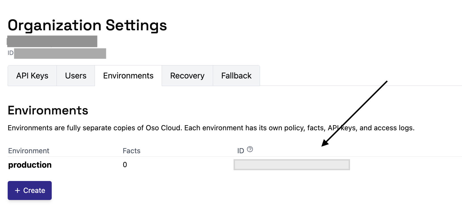Switch to the API Keys tab
The height and width of the screenshot is (213, 462).
32,76
